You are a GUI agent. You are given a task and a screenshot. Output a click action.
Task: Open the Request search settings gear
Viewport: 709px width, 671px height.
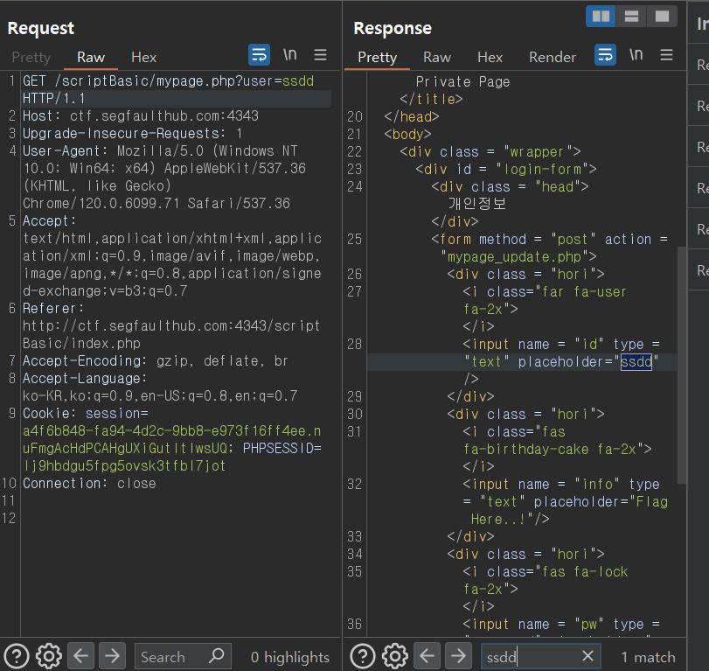click(48, 655)
